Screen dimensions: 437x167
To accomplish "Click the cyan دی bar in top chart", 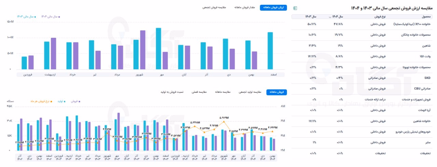I will [225, 54].
